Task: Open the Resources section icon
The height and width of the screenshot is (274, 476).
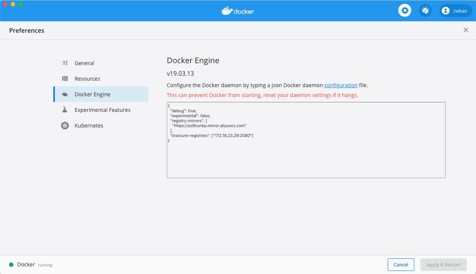Action: click(65, 78)
